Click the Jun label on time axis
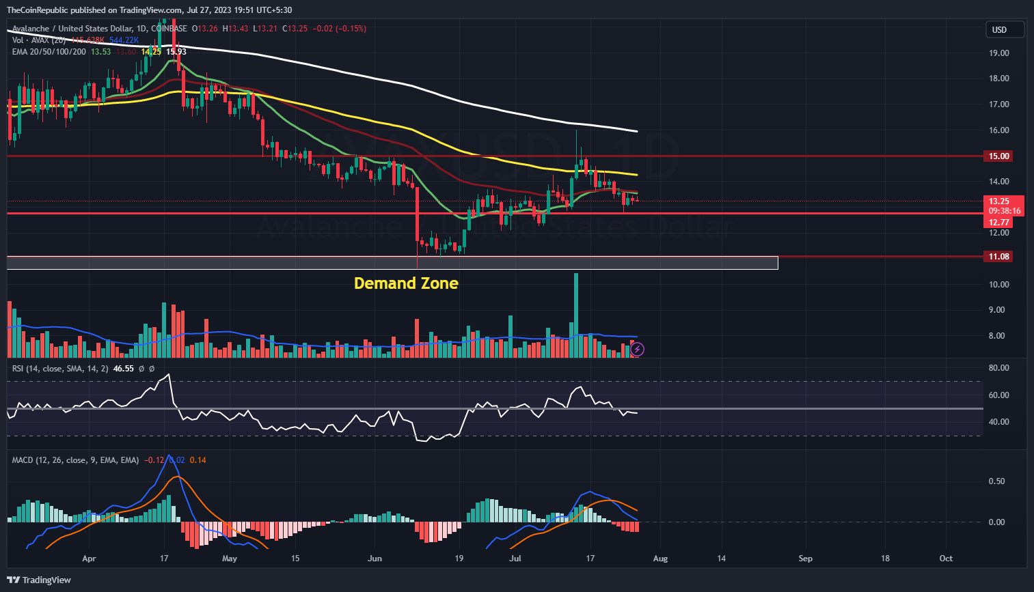The width and height of the screenshot is (1034, 592). pos(375,559)
